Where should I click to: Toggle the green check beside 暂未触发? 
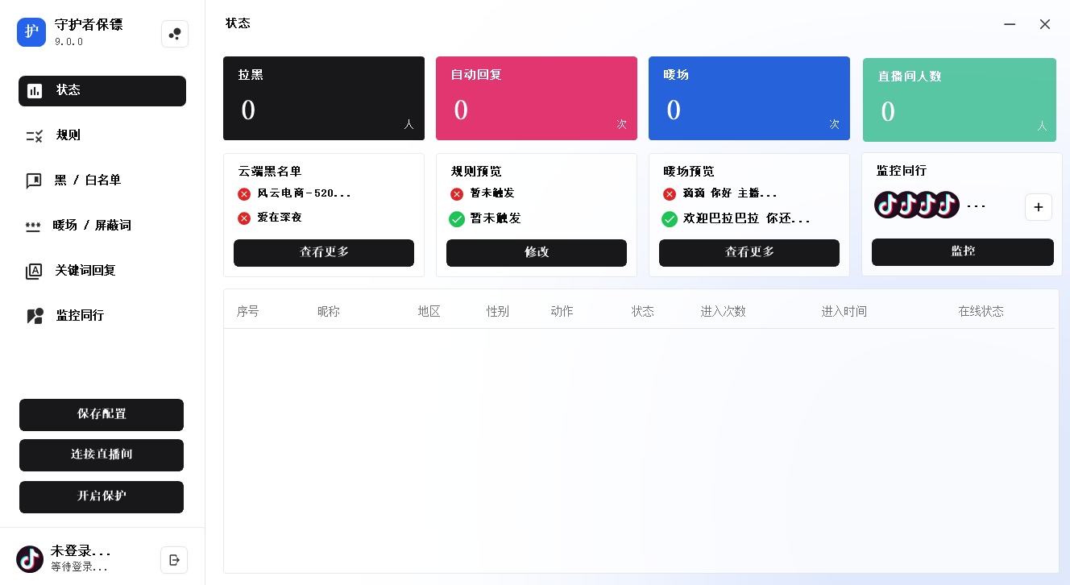pyautogui.click(x=457, y=218)
